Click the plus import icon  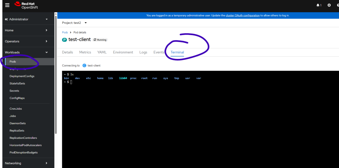[x=329, y=5]
